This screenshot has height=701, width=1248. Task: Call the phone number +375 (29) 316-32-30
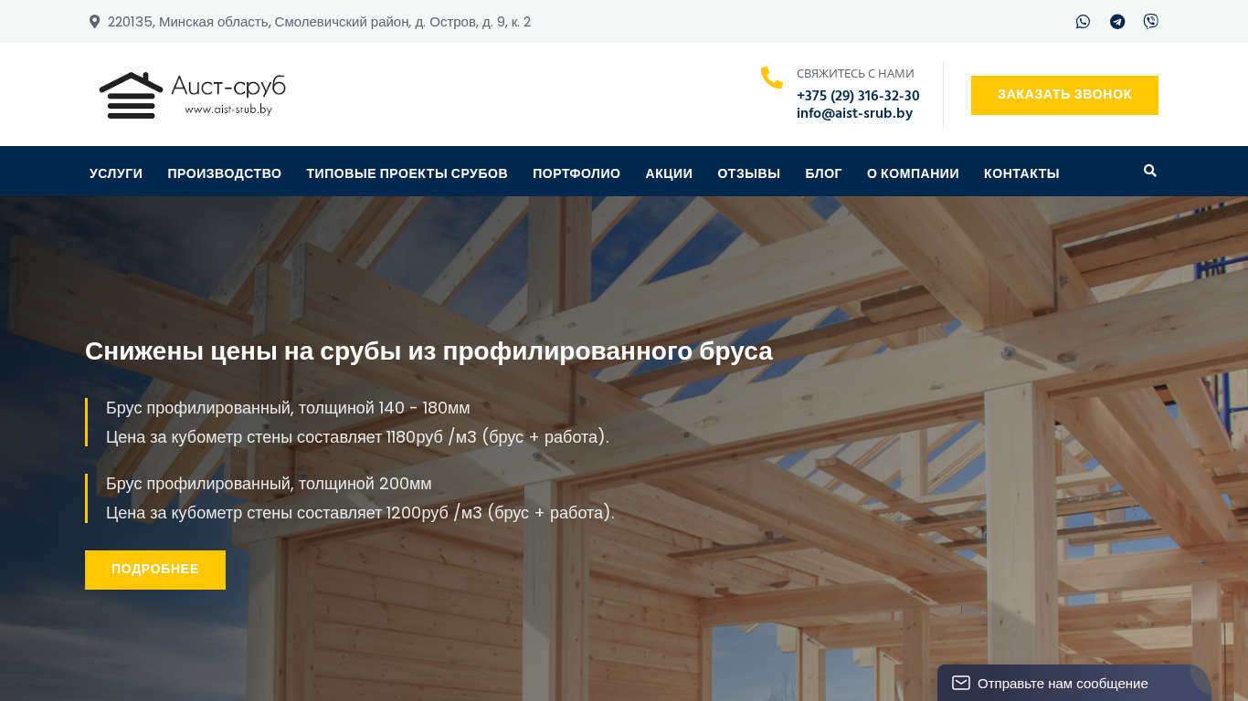858,96
